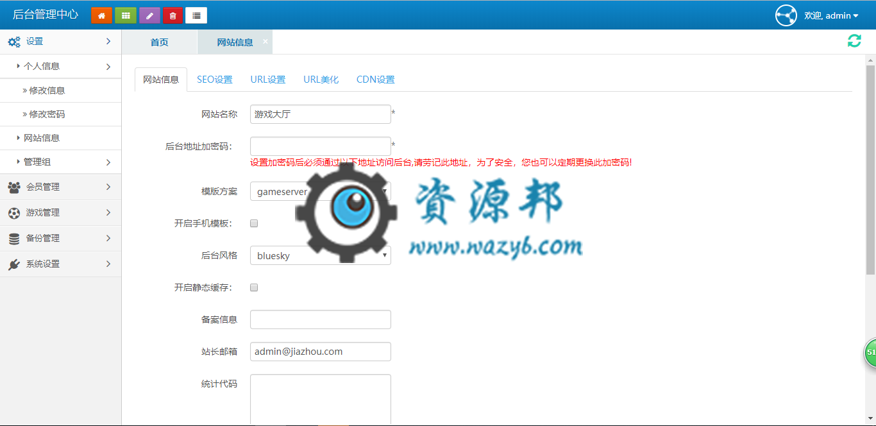Image resolution: width=876 pixels, height=426 pixels.
Task: Focus the 备案信息 input field
Action: click(321, 319)
